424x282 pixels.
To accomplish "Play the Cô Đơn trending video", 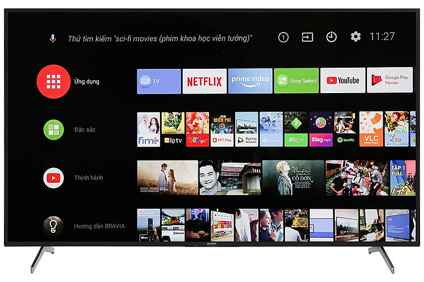I will pyautogui.click(x=293, y=178).
